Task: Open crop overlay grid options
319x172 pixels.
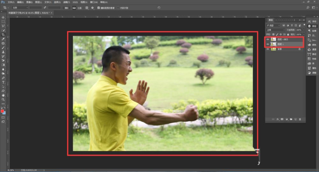Action: 87,8
